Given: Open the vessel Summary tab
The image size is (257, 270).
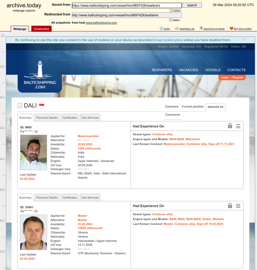Looking at the screenshot, I should (x=172, y=107).
